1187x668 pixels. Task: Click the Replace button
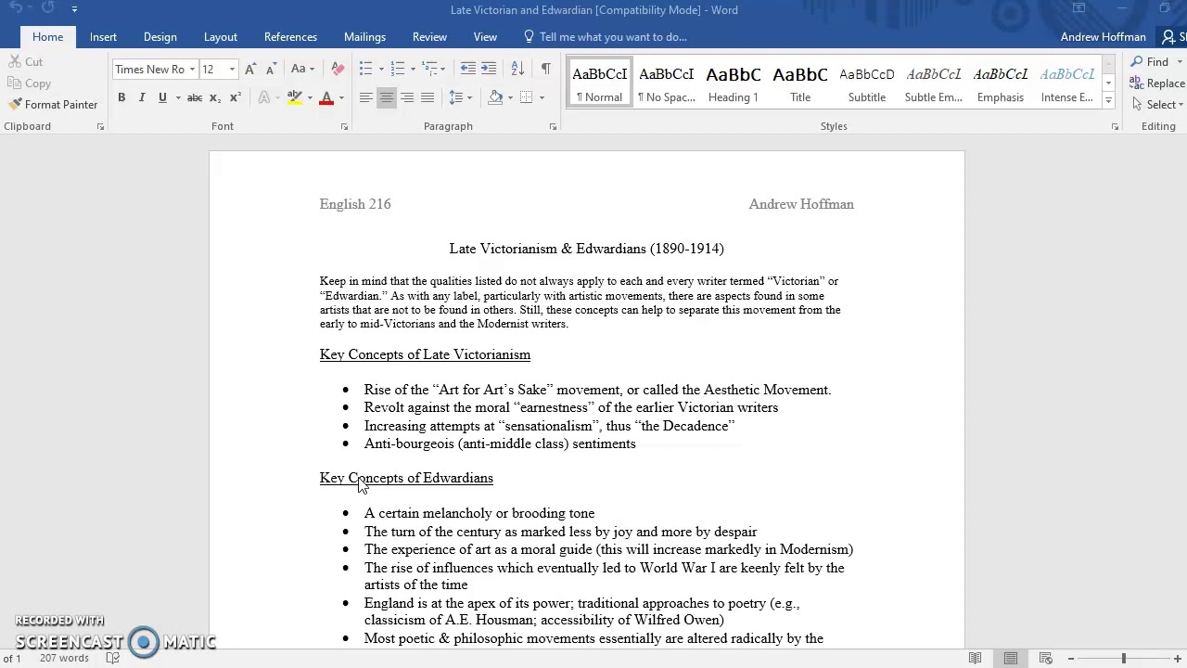pyautogui.click(x=1157, y=83)
